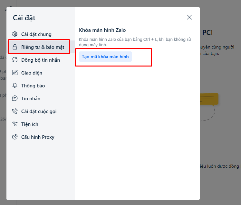The height and width of the screenshot is (205, 241).
Task: Click the chat bubble icon for Tin nhắn
Action: point(15,98)
